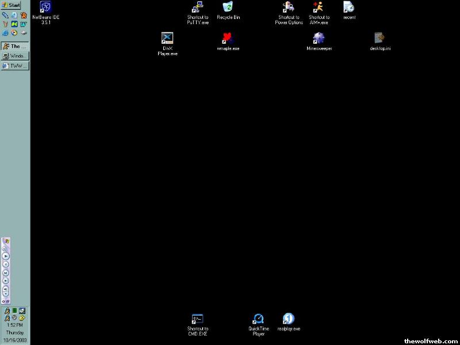Image resolution: width=460 pixels, height=345 pixels.
Task: Open the 'recent' shortcut on desktop
Action: tap(349, 7)
